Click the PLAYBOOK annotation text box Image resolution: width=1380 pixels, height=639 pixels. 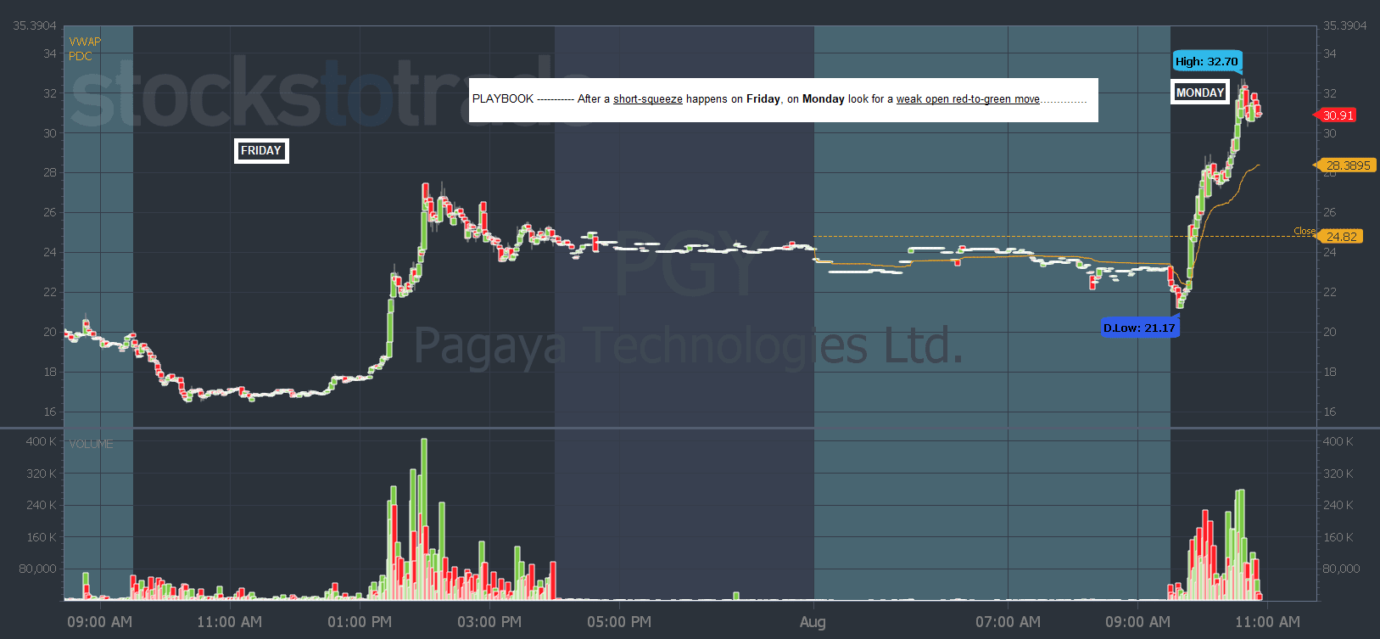783,99
